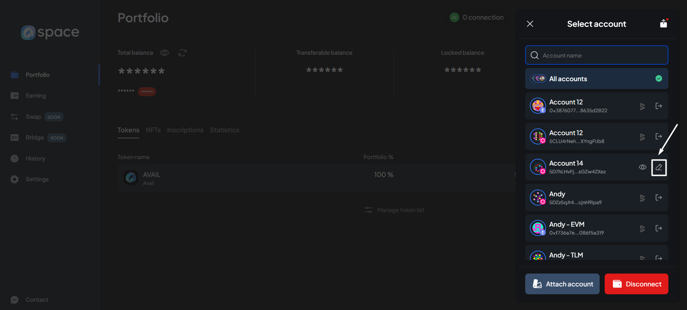The image size is (687, 310).
Task: Switch to the NFTs tab
Action: tap(153, 130)
